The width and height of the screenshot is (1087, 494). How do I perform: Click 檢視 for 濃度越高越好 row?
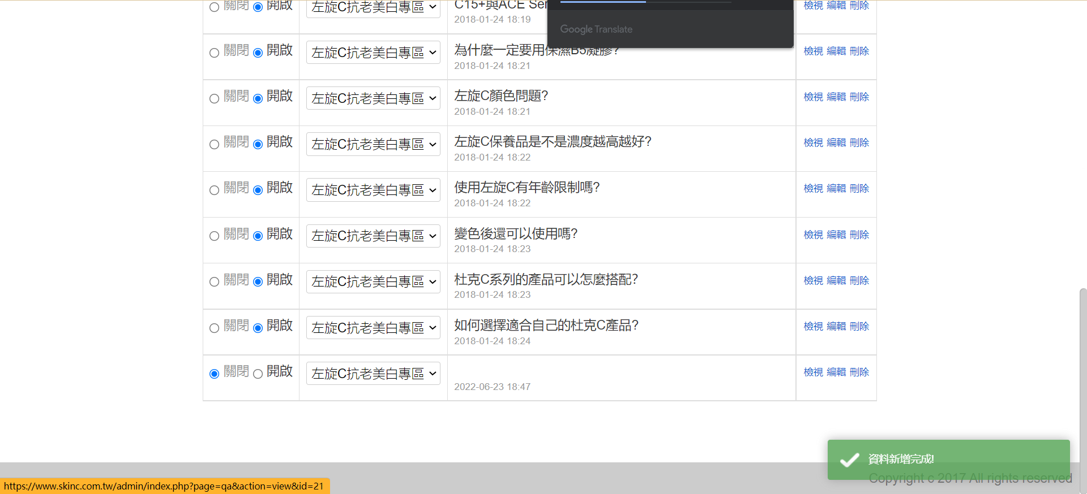pyautogui.click(x=813, y=143)
